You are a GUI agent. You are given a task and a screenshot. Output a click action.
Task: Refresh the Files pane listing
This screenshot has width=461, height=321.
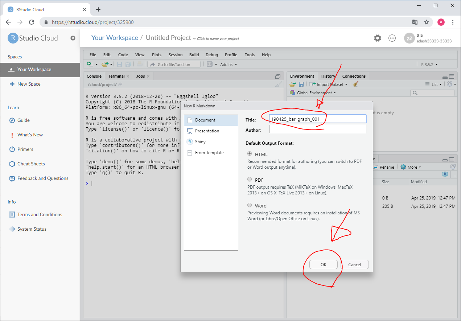[453, 167]
